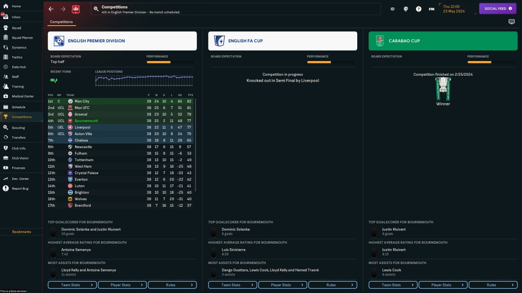Click Antoine Semenyo's 7.42 average rating entry

coord(76,252)
